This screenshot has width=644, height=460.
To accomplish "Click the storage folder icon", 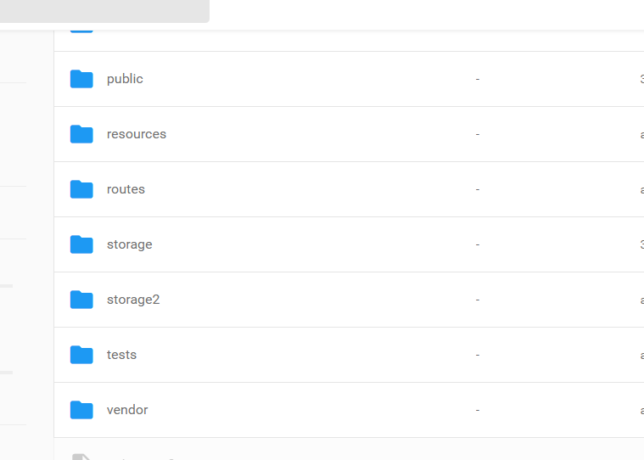I will coord(81,244).
